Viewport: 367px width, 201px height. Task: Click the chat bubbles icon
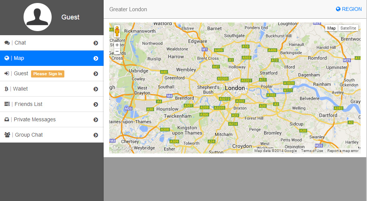point(7,43)
